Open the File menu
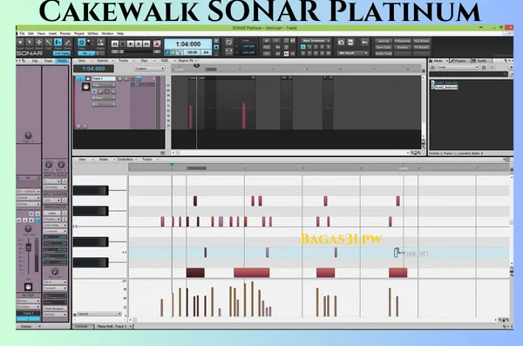This screenshot has width=523, height=346. click(22, 34)
